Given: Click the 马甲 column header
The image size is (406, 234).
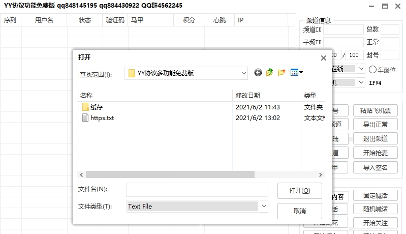Looking at the screenshot, I should click(x=151, y=20).
